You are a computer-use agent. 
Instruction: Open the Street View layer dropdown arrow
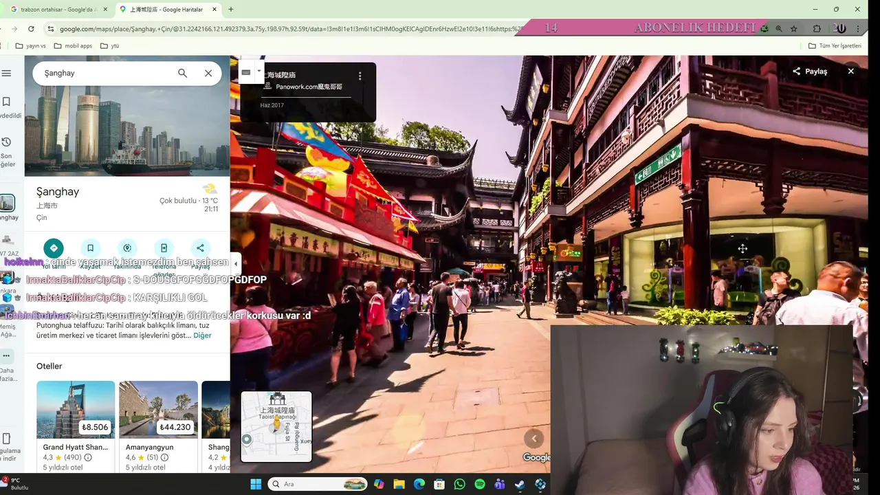(x=259, y=71)
